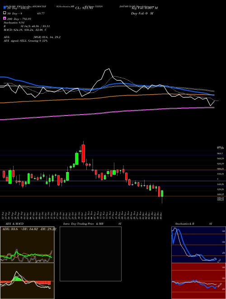The height and width of the screenshot is (299, 226).
Task: Click the white 50 Day legend swatch
Action: [x=5, y=13]
